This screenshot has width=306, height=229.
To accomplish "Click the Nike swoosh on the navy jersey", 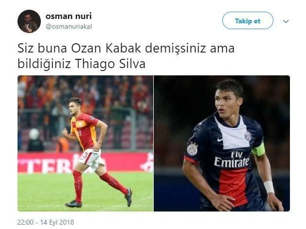I will [x=220, y=140].
